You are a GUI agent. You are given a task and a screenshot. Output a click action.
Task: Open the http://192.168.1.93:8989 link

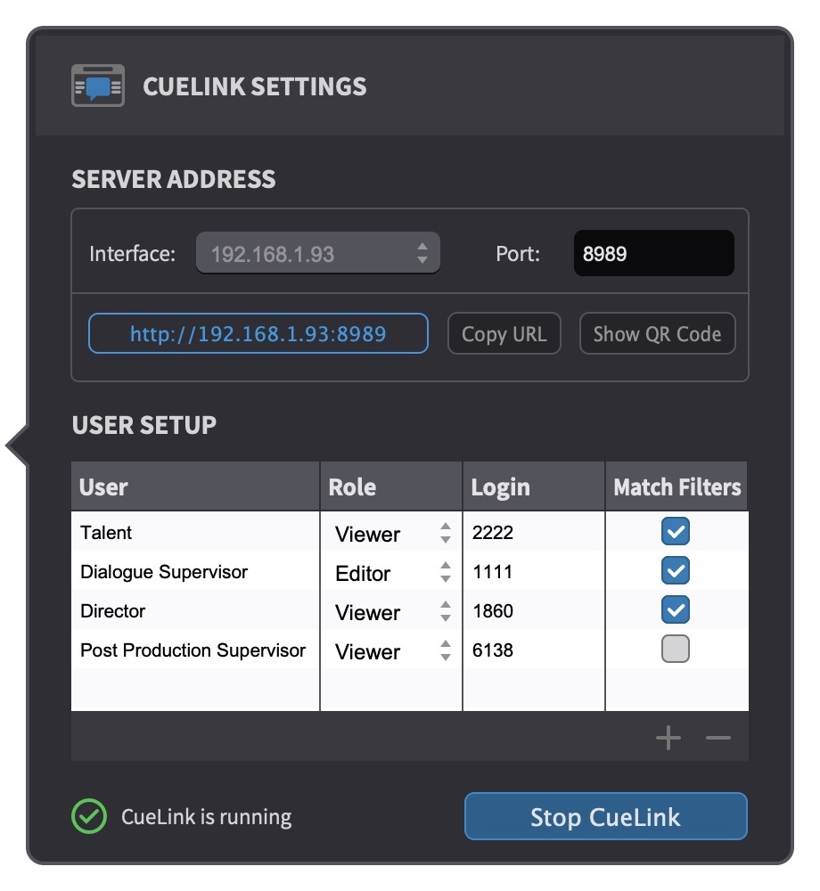[x=258, y=333]
